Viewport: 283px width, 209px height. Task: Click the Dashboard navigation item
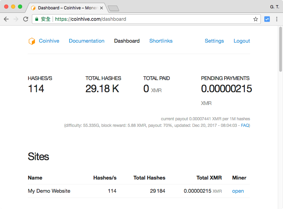(127, 41)
